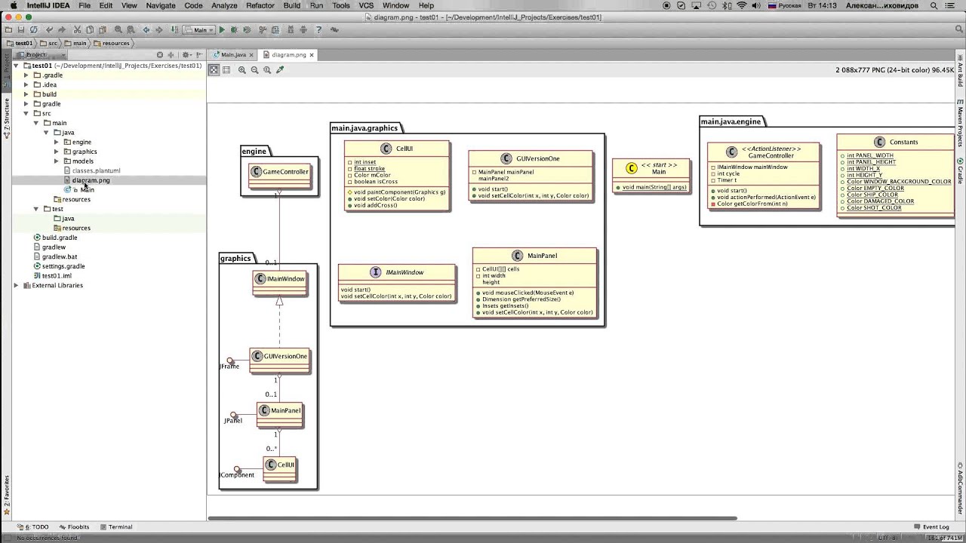Screen dimensions: 966x543
Task: Toggle the Gradle tool window stripe
Action: click(960, 170)
